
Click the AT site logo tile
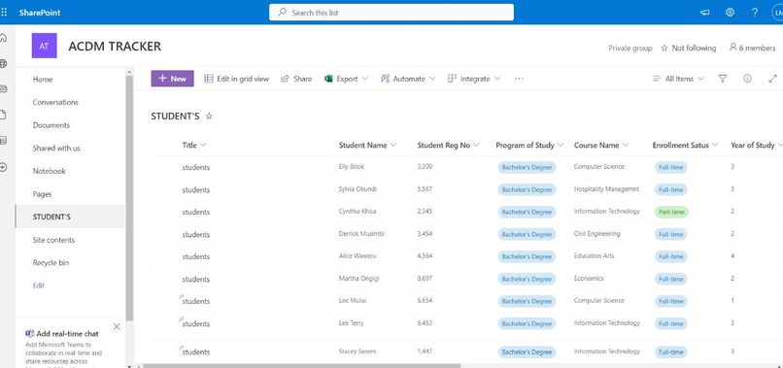(x=44, y=46)
